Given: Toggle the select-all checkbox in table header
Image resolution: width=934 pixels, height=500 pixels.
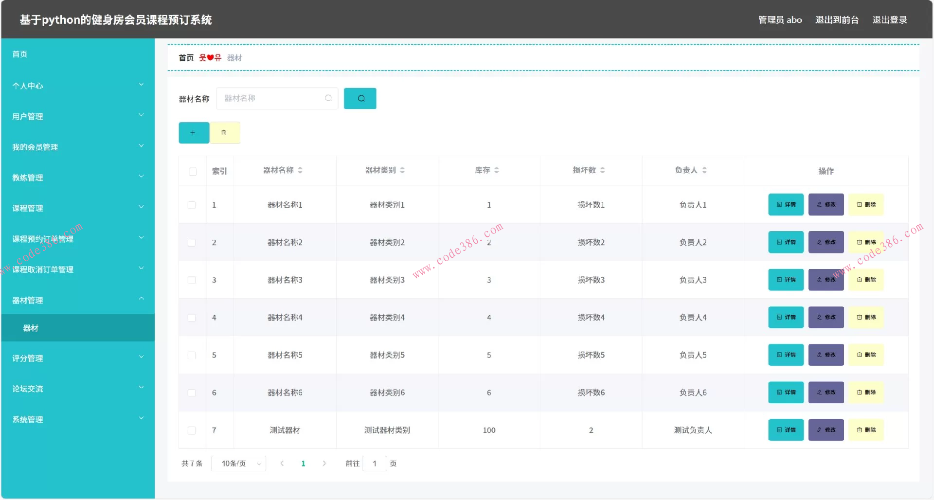Looking at the screenshot, I should pos(193,171).
